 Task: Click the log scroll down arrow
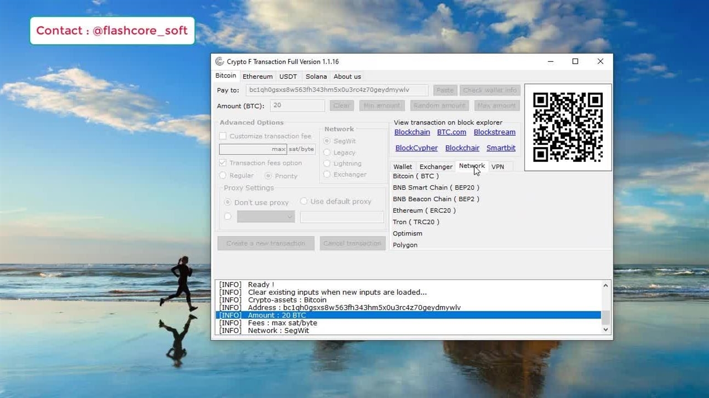(605, 329)
